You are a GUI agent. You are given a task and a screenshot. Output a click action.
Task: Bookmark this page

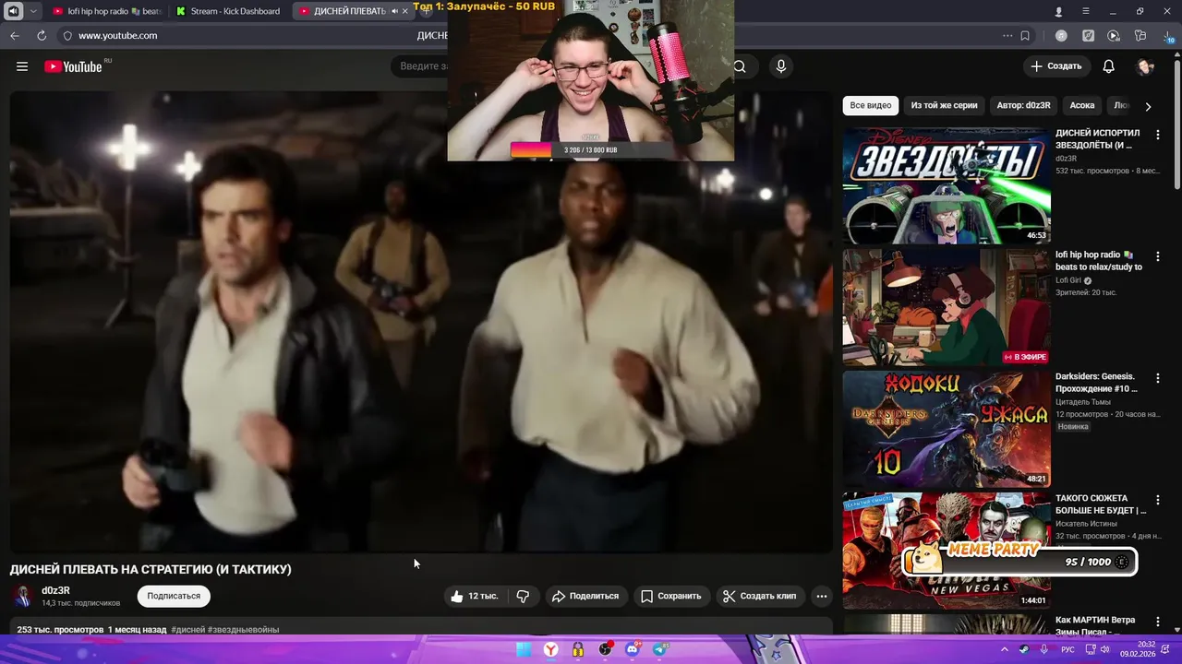1025,36
